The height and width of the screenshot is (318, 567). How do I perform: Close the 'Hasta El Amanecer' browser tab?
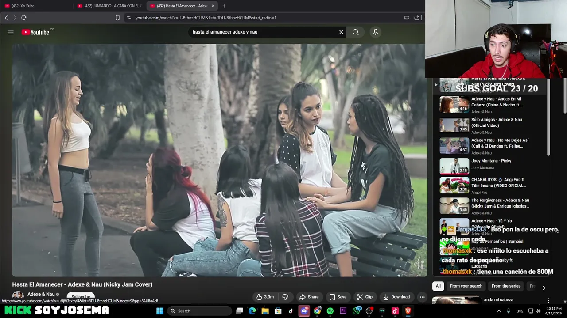[213, 6]
